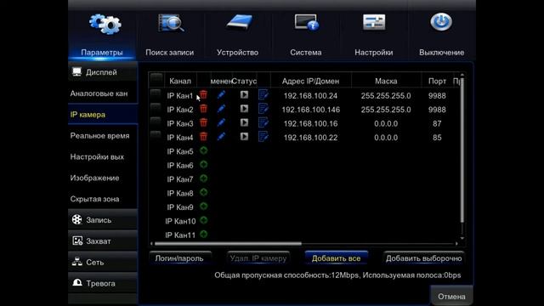Open the Параметры gear icon
544x306 pixels.
pyautogui.click(x=105, y=24)
